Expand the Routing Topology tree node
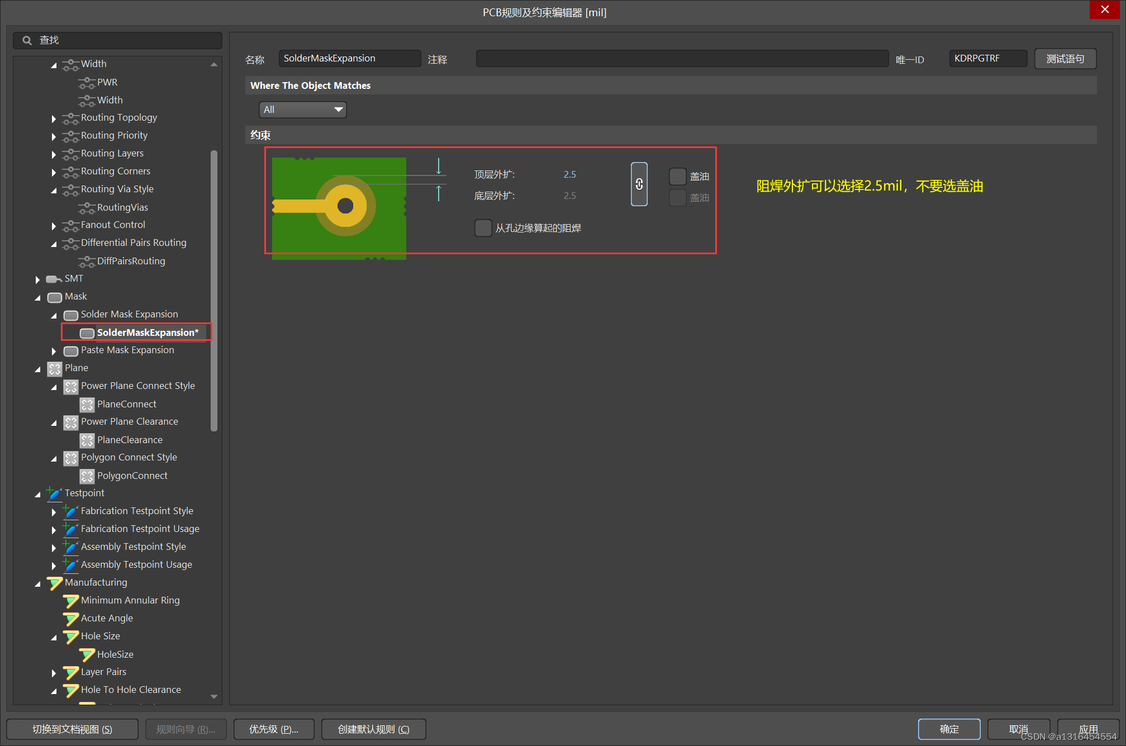Image resolution: width=1126 pixels, height=746 pixels. (54, 118)
